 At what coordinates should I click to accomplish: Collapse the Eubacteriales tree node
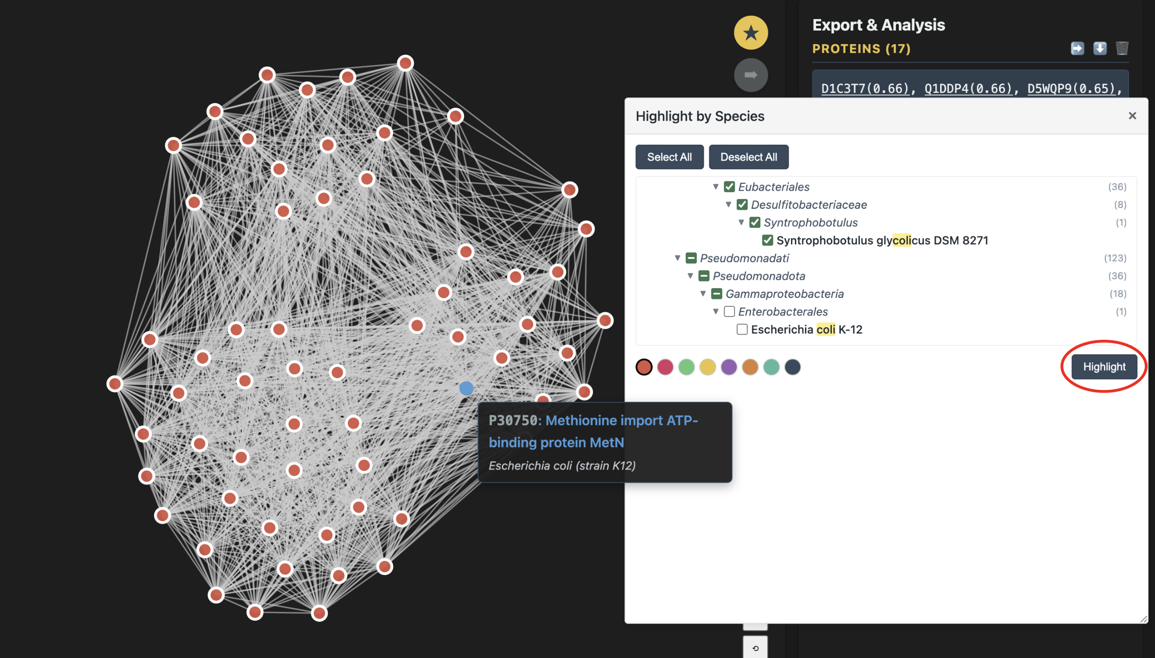tap(716, 187)
